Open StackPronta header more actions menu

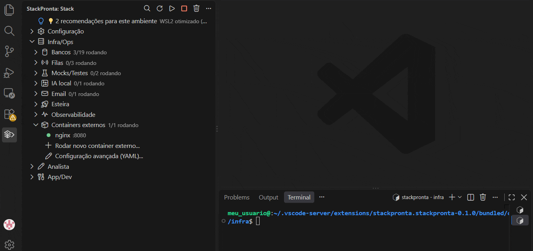click(209, 8)
